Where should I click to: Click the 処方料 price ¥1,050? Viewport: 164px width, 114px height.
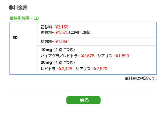[62, 42]
